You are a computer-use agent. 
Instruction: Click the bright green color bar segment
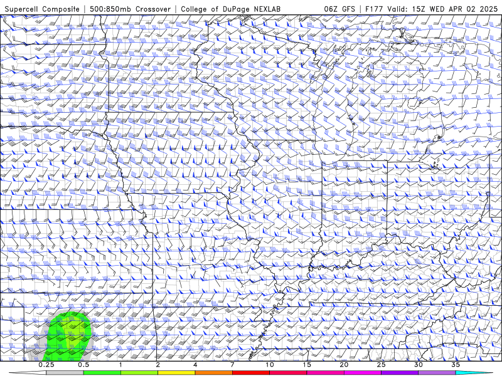(102, 373)
